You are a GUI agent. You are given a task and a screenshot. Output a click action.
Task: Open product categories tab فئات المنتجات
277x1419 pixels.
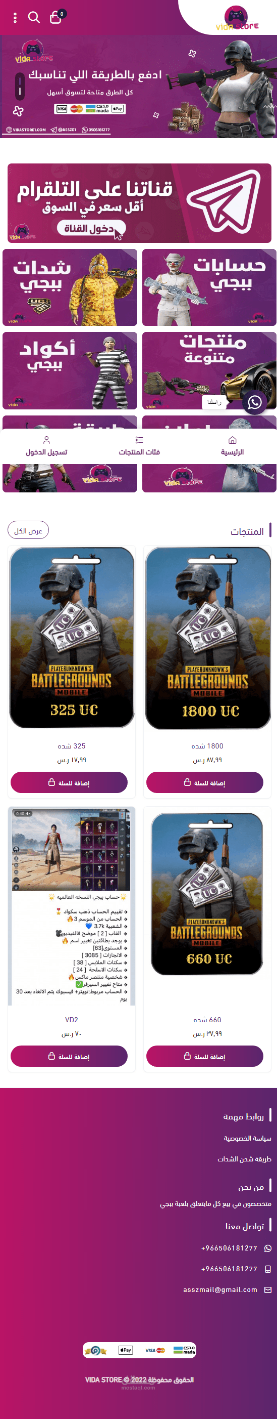click(x=139, y=446)
